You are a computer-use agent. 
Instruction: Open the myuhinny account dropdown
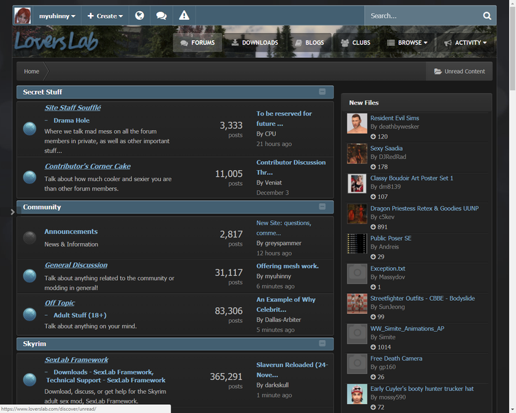click(x=57, y=16)
